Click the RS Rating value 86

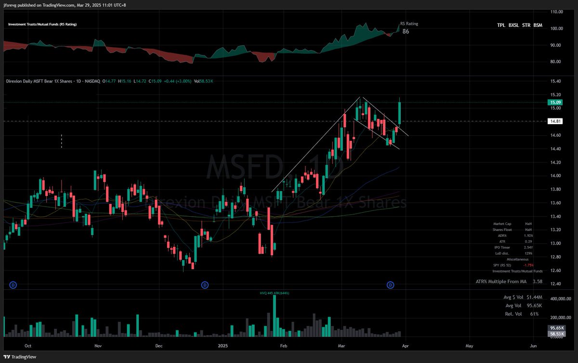(x=406, y=31)
